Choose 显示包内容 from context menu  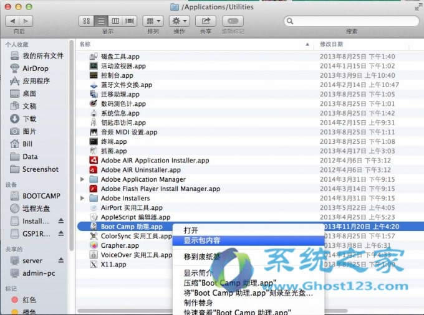201,240
